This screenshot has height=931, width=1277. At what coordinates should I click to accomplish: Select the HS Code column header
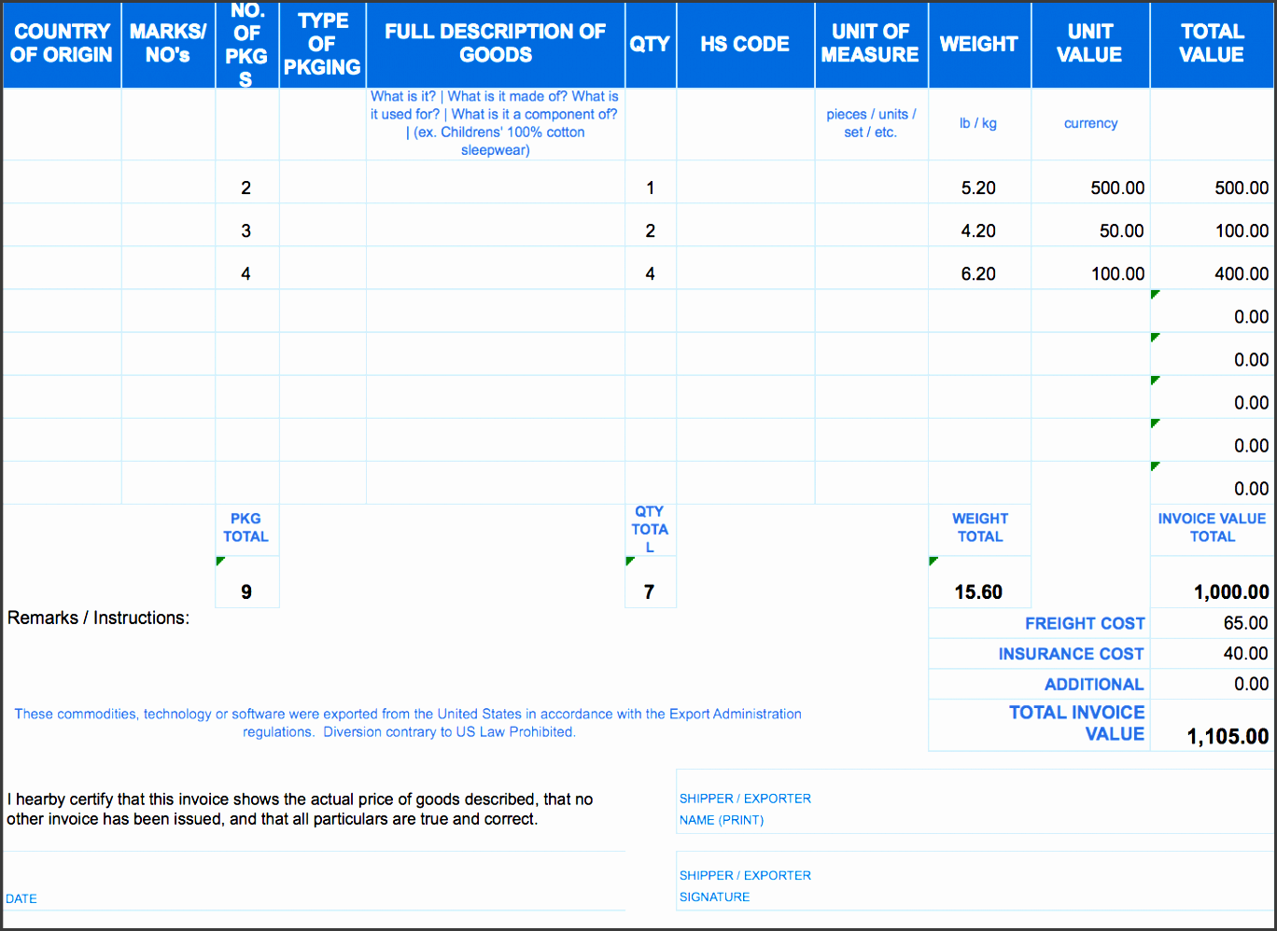745,44
